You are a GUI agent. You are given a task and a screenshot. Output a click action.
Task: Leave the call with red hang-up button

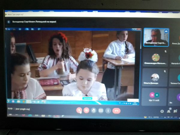coord(116,111)
